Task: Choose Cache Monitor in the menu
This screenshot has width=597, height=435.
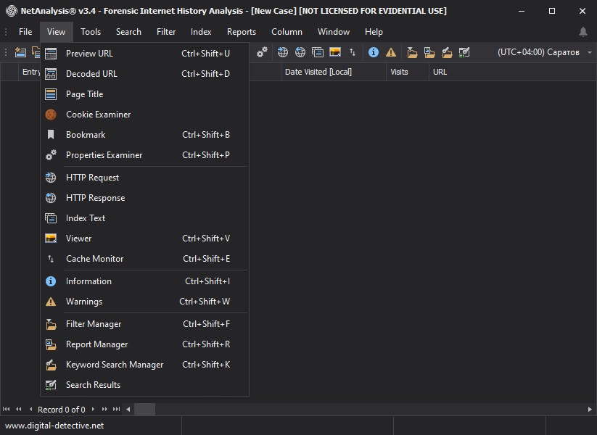Action: click(144, 259)
